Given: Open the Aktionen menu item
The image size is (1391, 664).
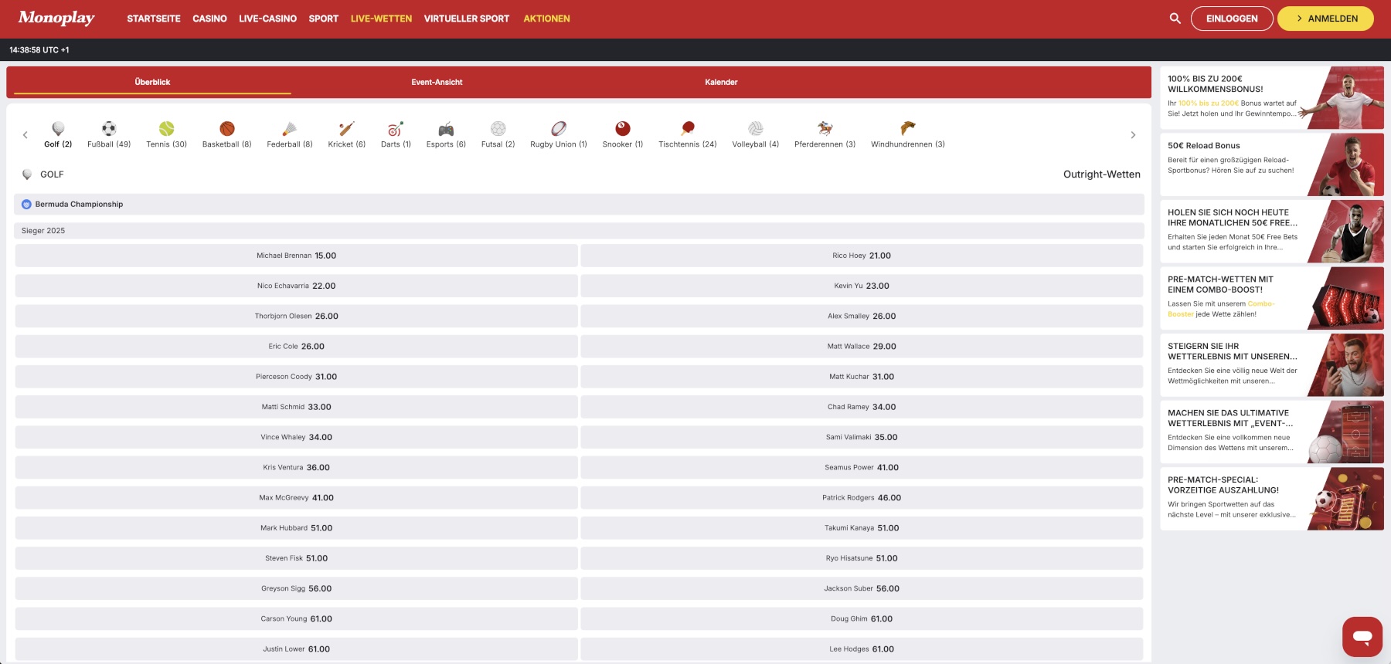Looking at the screenshot, I should (546, 19).
